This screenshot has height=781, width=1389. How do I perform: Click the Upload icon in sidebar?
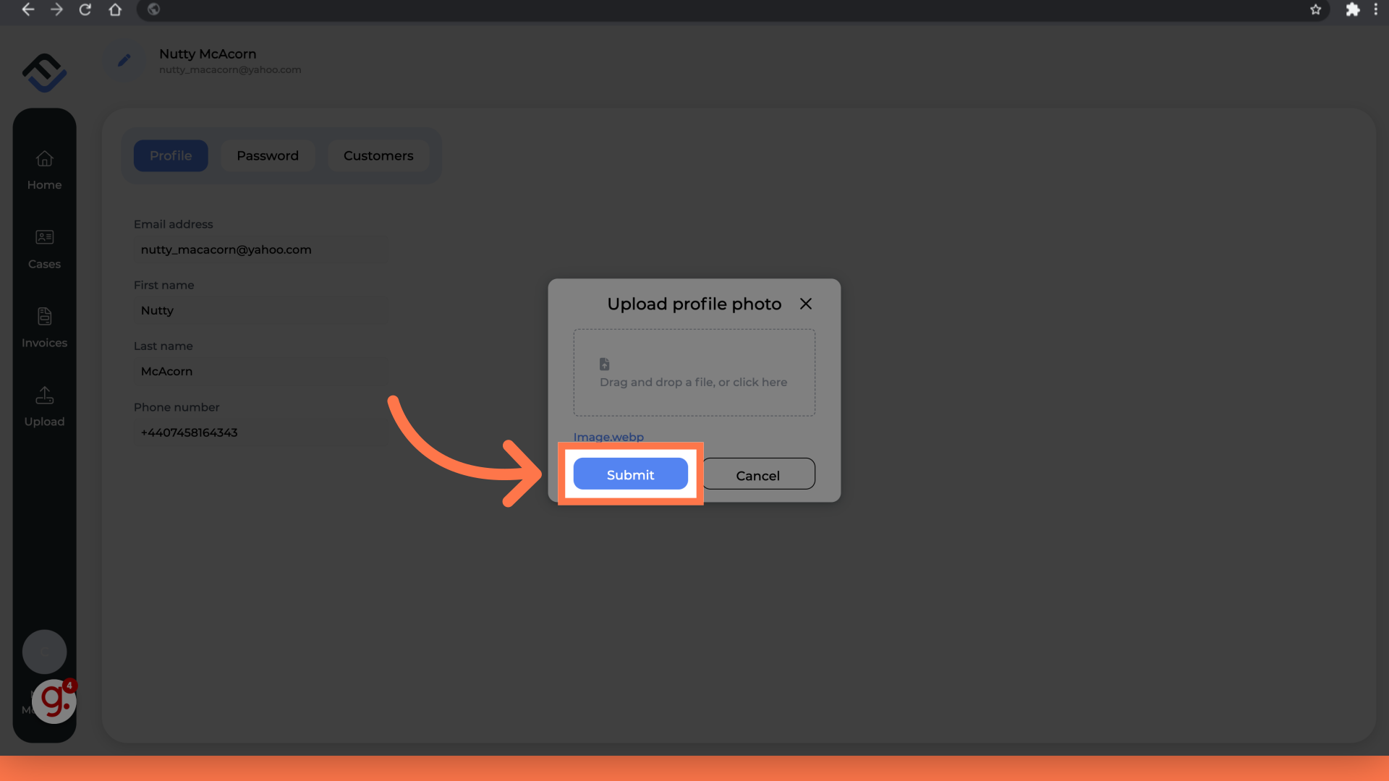(44, 395)
